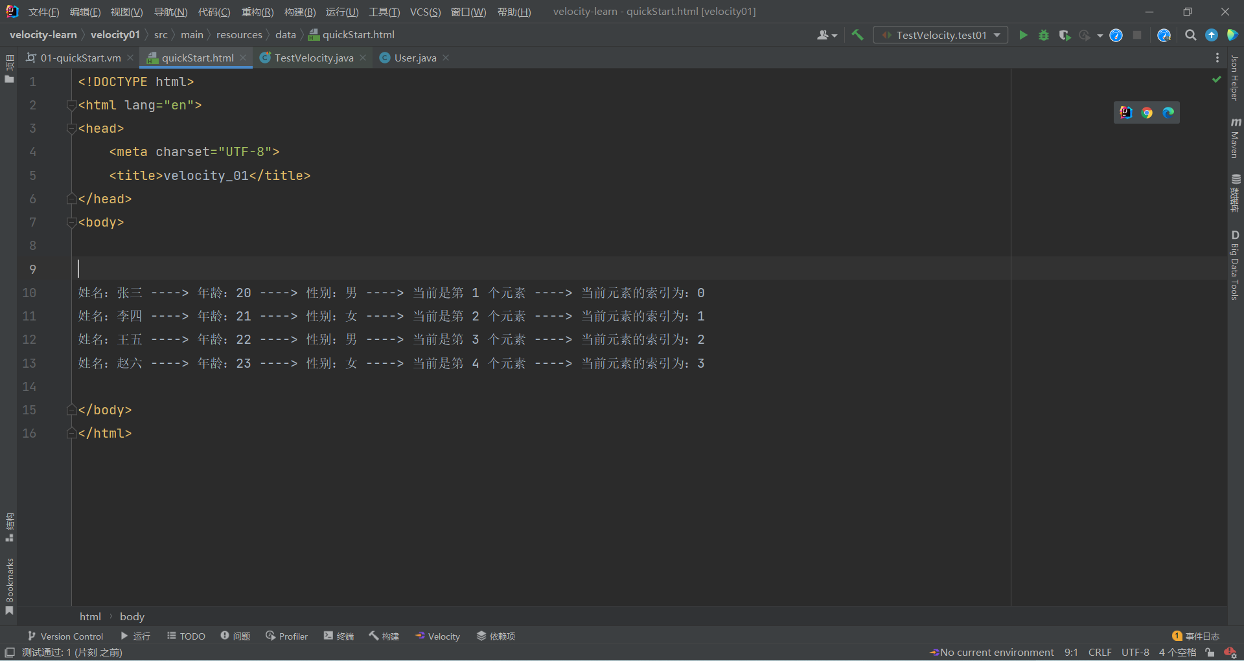Open editor tabs more options menu

[1217, 58]
